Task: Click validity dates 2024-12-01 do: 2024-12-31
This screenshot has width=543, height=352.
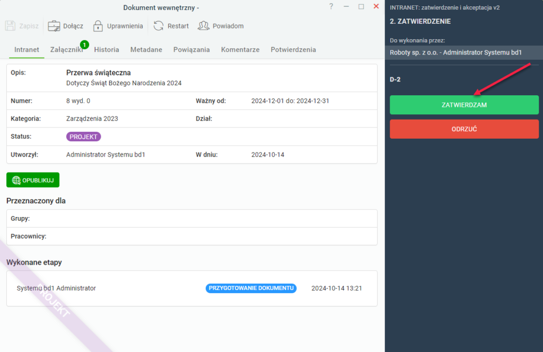Action: (290, 101)
